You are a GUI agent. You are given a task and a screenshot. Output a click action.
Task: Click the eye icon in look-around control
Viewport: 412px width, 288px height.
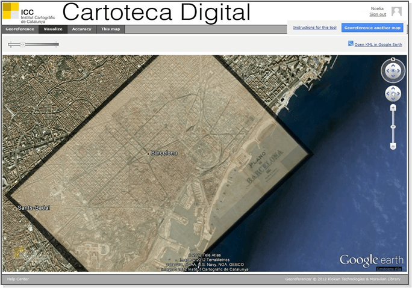393,72
